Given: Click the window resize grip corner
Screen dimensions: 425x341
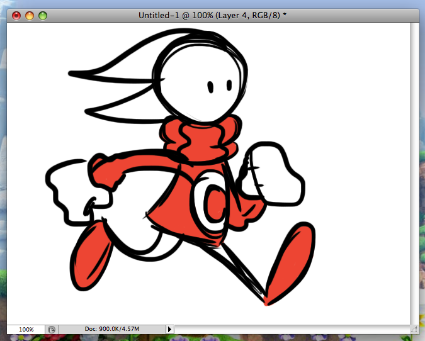Looking at the screenshot, I should point(414,329).
